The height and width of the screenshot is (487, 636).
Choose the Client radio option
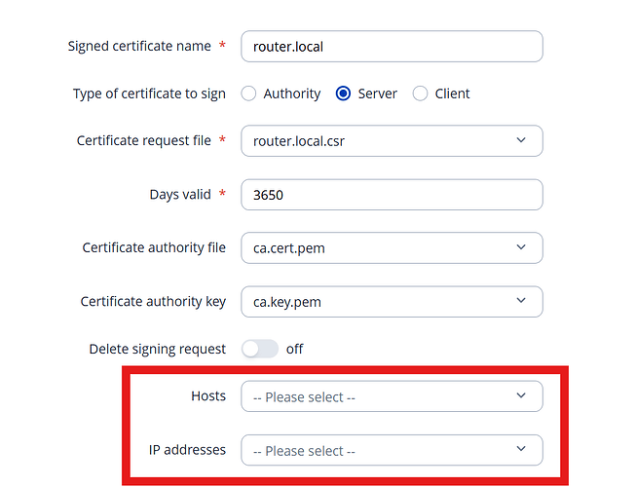421,94
